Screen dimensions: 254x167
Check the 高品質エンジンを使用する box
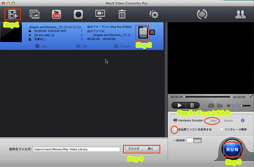pyautogui.click(x=175, y=129)
